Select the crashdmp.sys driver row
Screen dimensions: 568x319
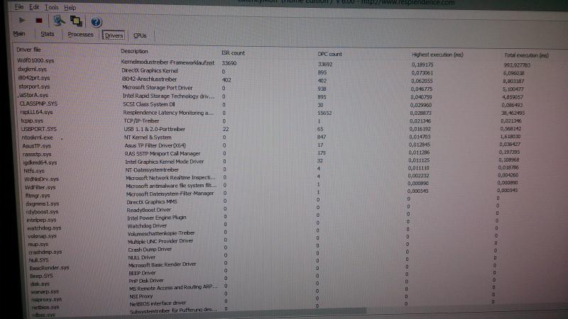click(x=45, y=252)
